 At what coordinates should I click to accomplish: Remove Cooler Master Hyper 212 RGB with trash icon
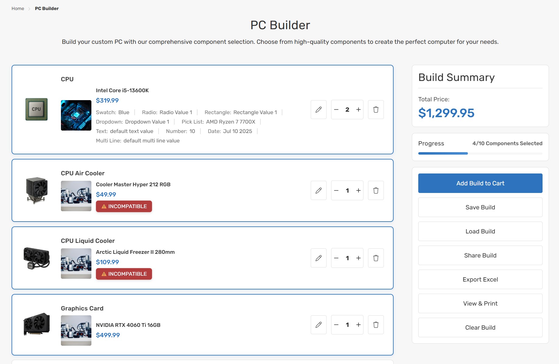click(376, 191)
